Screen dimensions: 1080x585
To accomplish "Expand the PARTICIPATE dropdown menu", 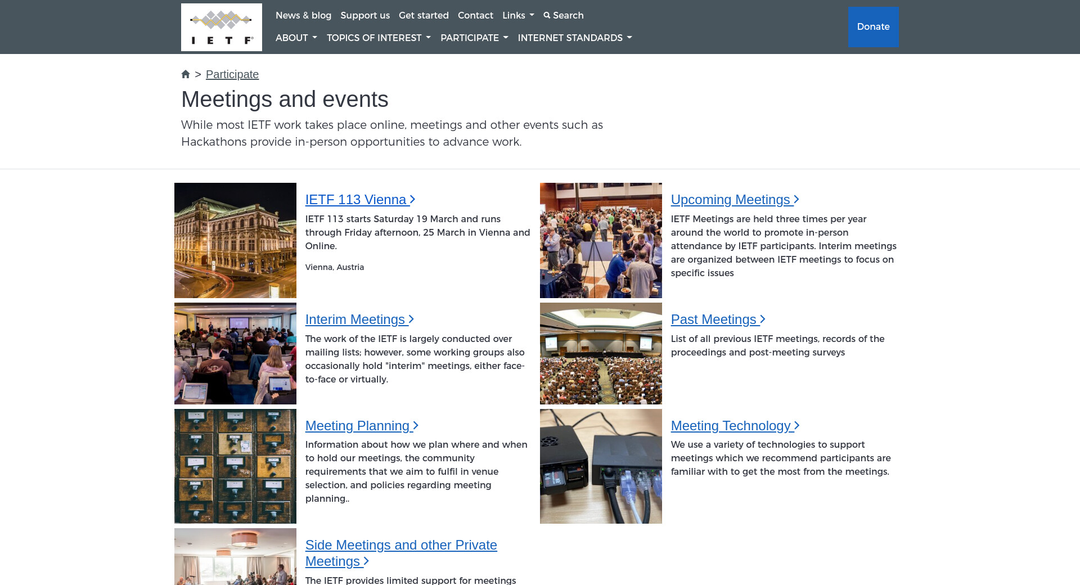I will pyautogui.click(x=474, y=38).
